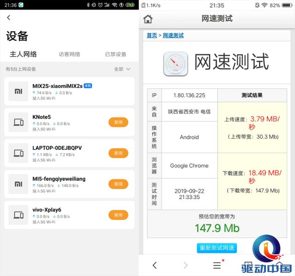
Task: Open the browser hamburger menu
Action: pos(217,265)
